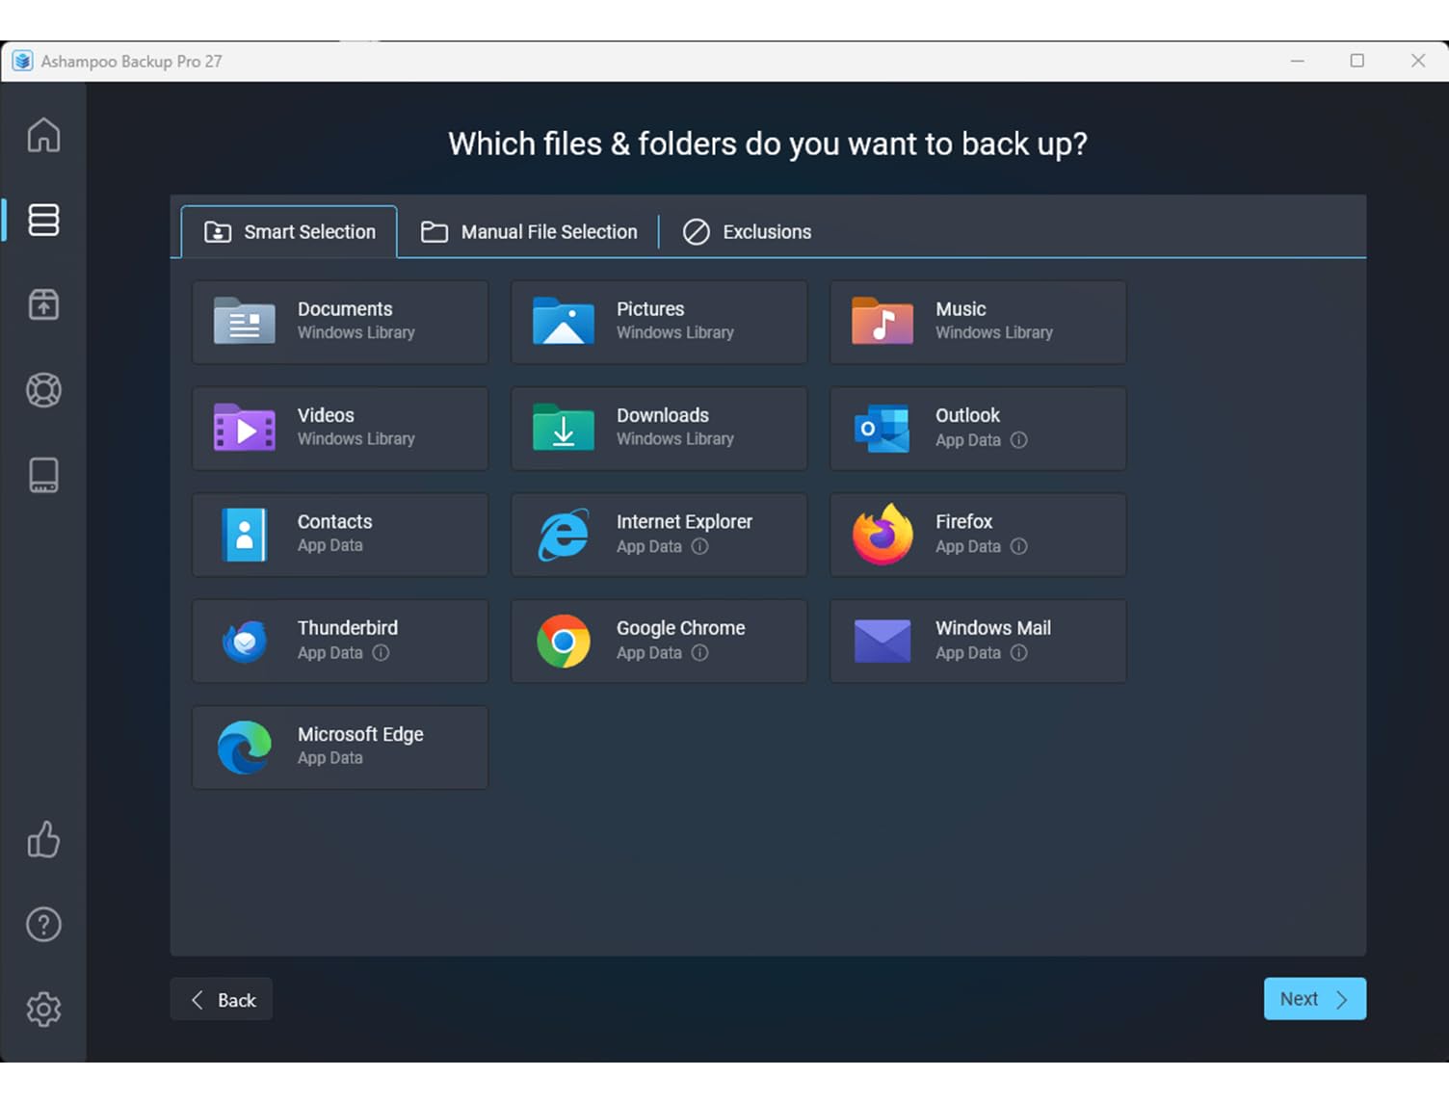This screenshot has height=1103, width=1449.
Task: Open settings gear icon in the sidebar
Action: (43, 1010)
